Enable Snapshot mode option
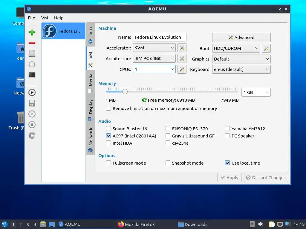 (168, 163)
